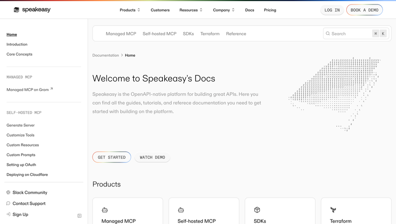Screen dimensions: 396x224
Task: Switch to the Reference tab
Action: (x=236, y=34)
